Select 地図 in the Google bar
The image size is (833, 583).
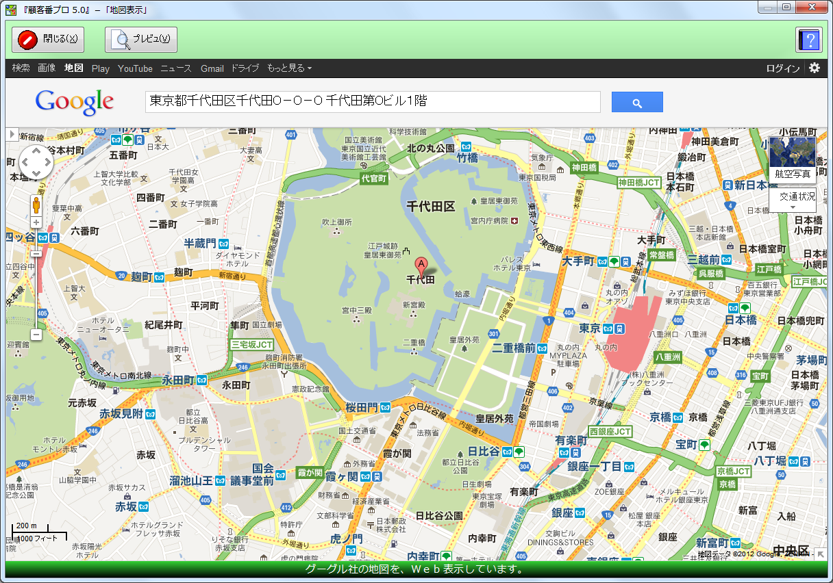click(x=73, y=68)
